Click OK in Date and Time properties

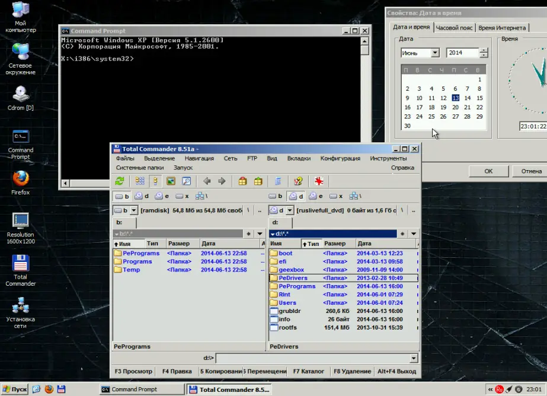(488, 171)
